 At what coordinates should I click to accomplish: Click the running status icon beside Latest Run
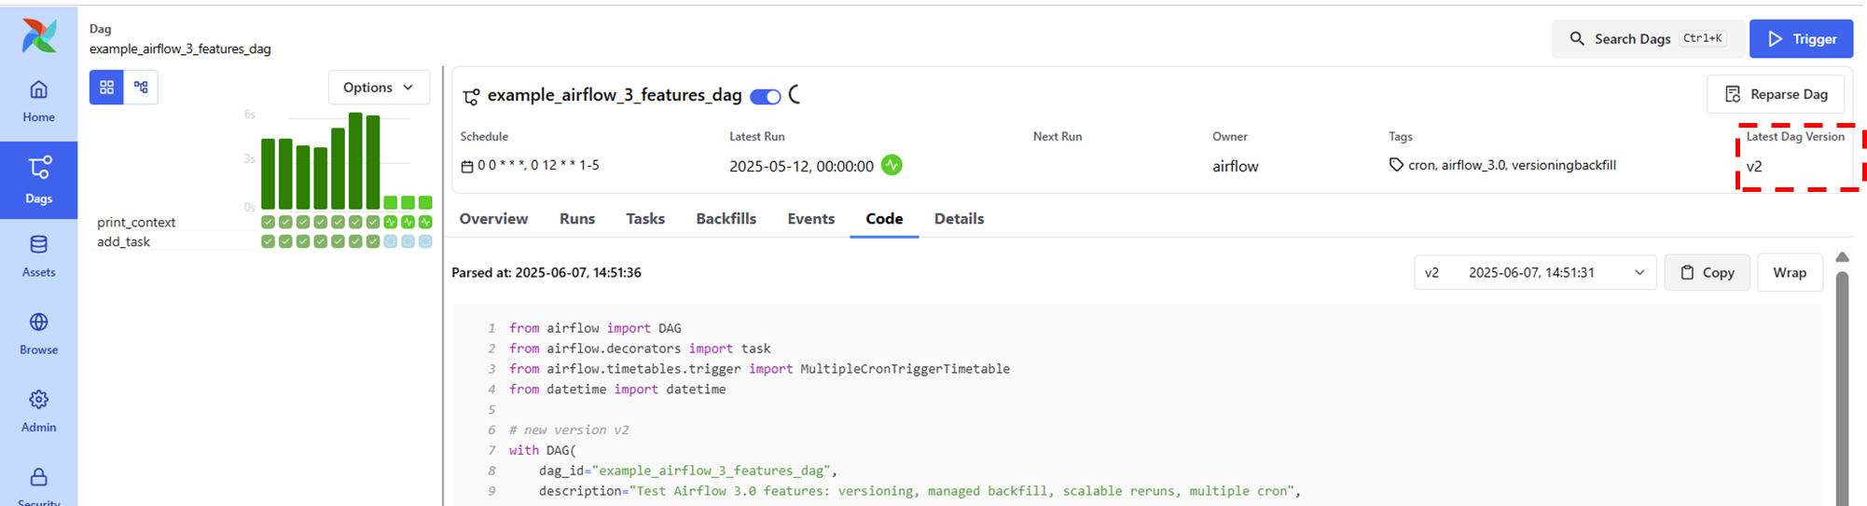892,165
